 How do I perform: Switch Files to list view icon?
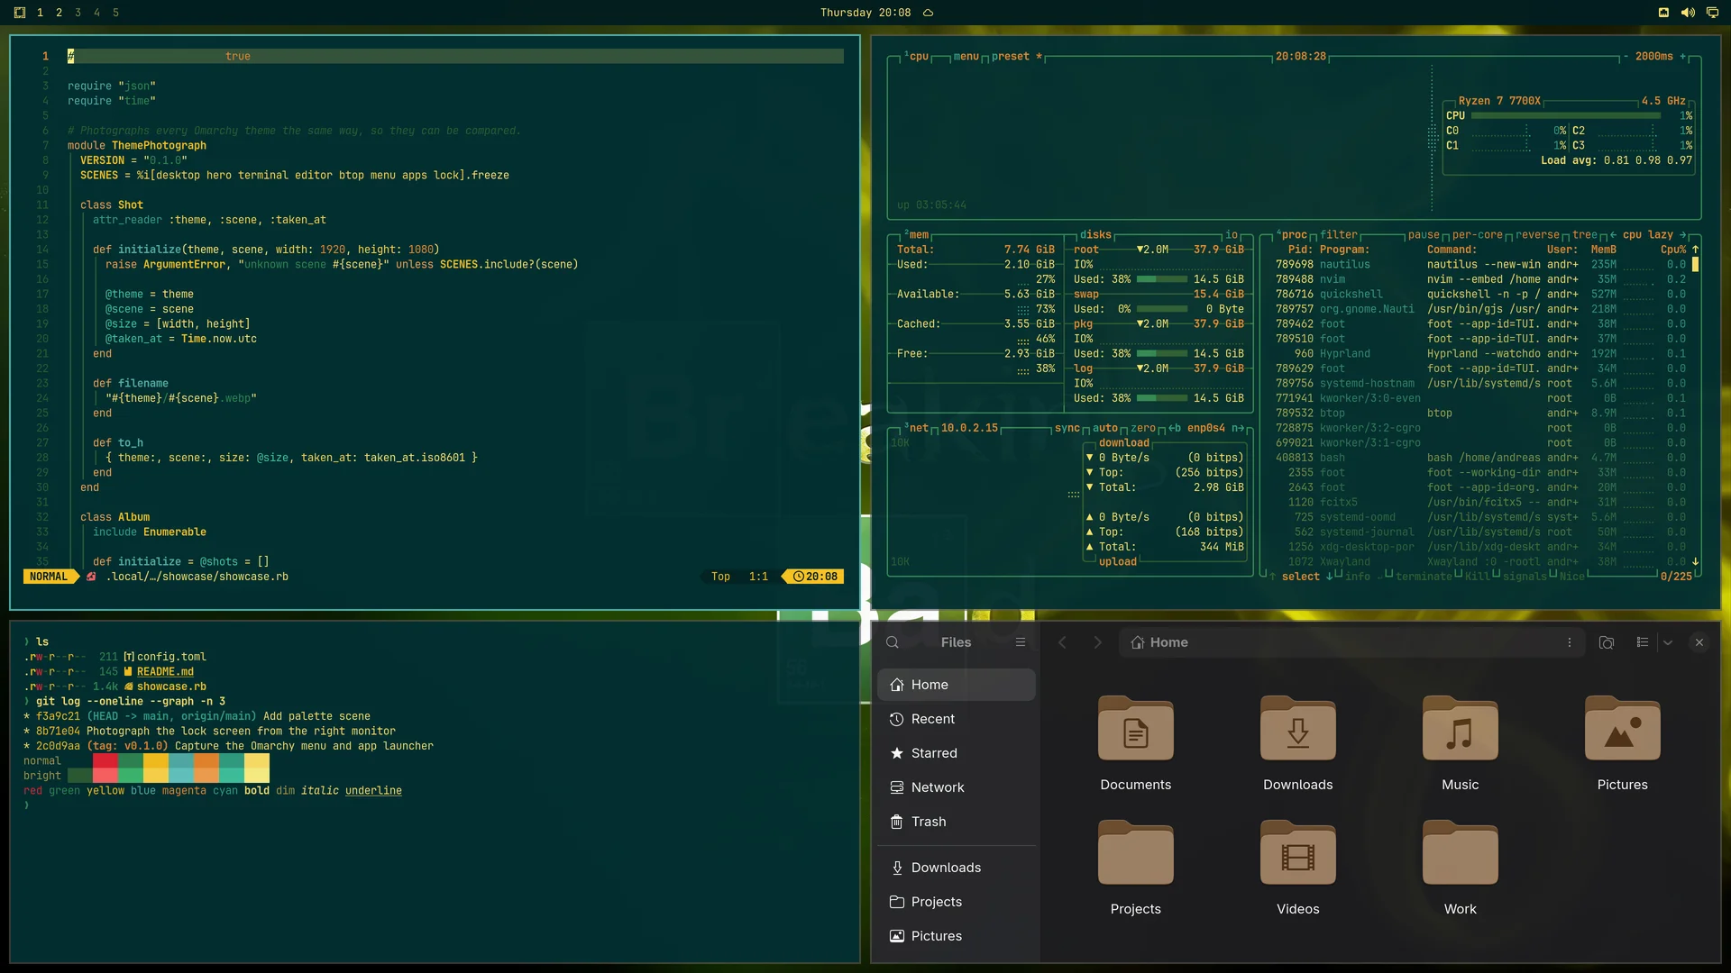tap(1643, 642)
